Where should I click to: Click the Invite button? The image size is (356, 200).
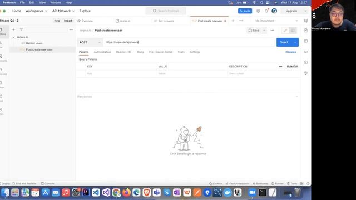click(x=245, y=11)
